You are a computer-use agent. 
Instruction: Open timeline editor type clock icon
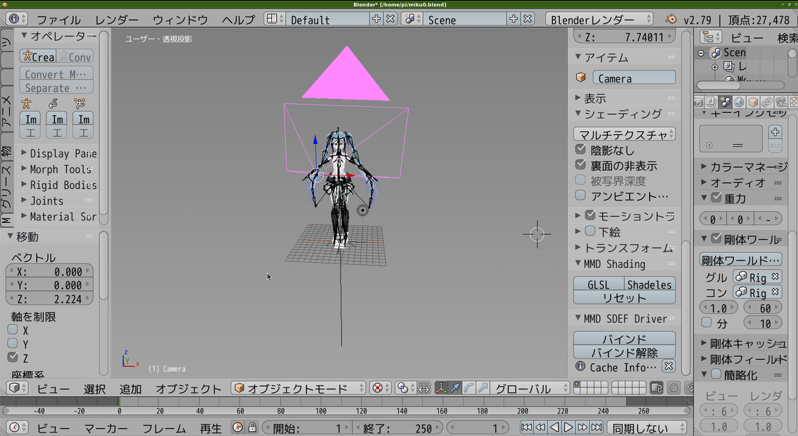coord(17,428)
